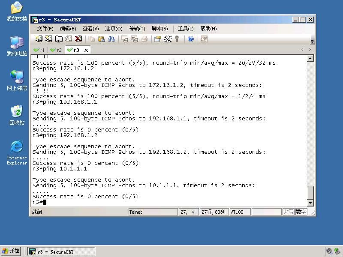This screenshot has height=257, width=343.
Task: Click text 'r3#ping 192.168.1.2'
Action: (65, 135)
